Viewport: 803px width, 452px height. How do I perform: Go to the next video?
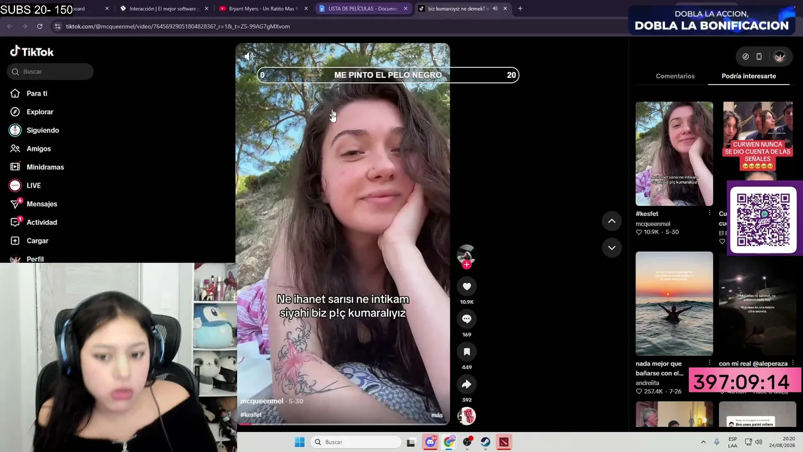pyautogui.click(x=612, y=247)
